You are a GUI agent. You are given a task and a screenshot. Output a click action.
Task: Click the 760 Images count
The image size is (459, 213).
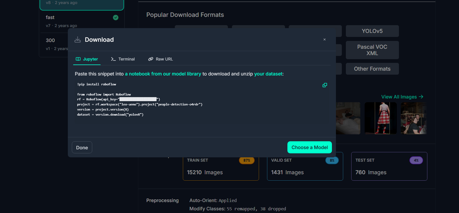point(371,172)
